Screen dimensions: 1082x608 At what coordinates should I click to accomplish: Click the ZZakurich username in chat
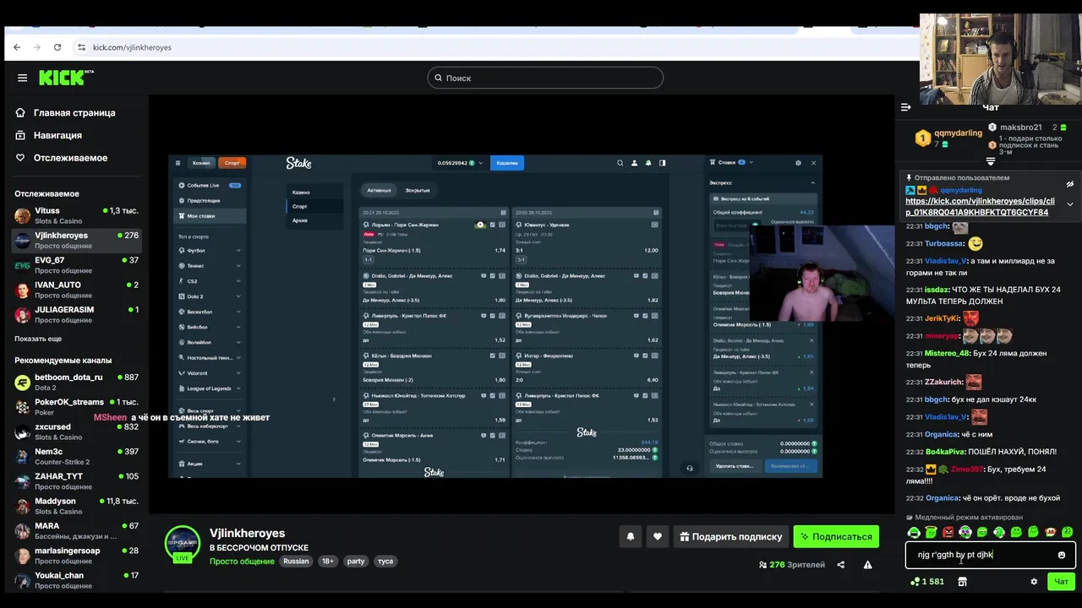943,382
